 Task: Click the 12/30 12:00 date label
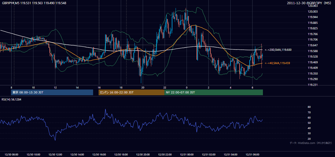55,155
